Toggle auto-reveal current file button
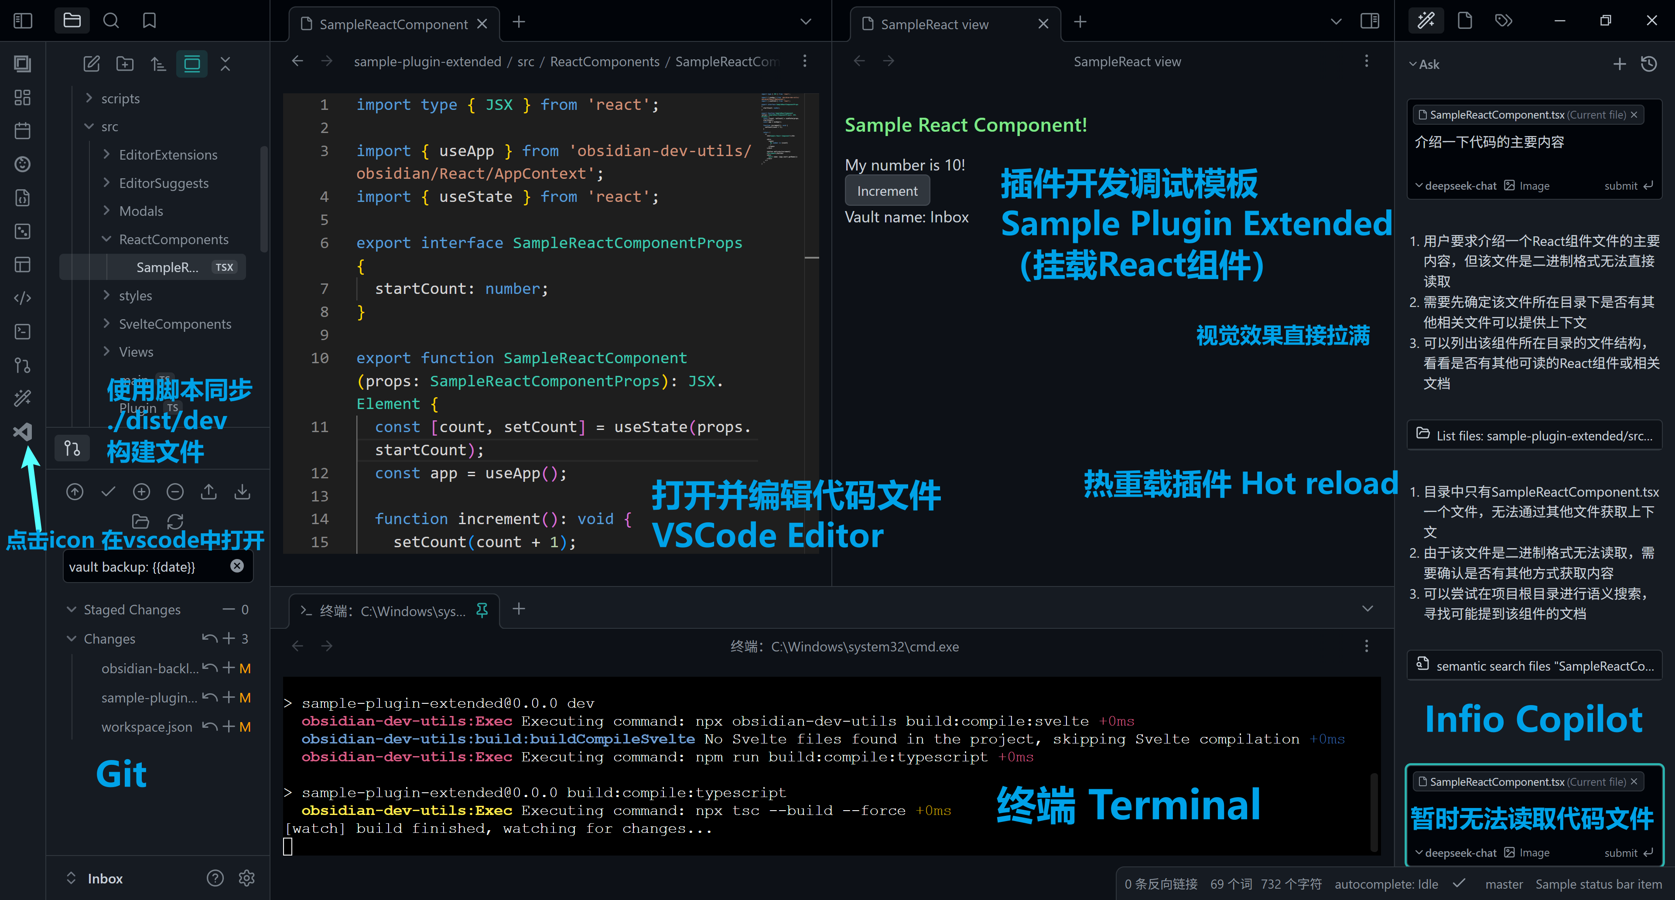This screenshot has height=900, width=1675. (192, 64)
